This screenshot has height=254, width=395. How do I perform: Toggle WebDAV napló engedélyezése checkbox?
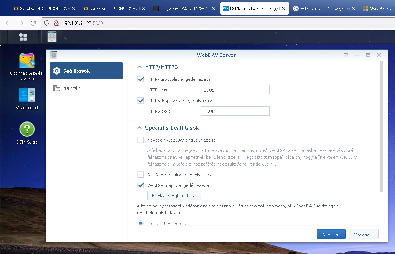click(141, 185)
